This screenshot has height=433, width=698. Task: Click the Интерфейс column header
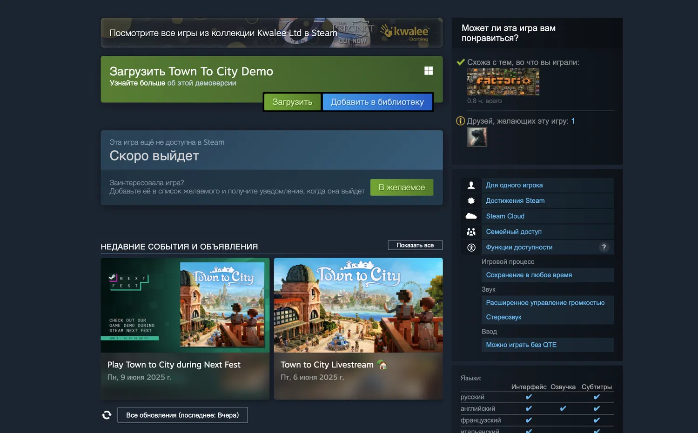pyautogui.click(x=529, y=387)
